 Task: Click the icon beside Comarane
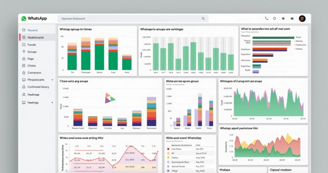[24, 73]
